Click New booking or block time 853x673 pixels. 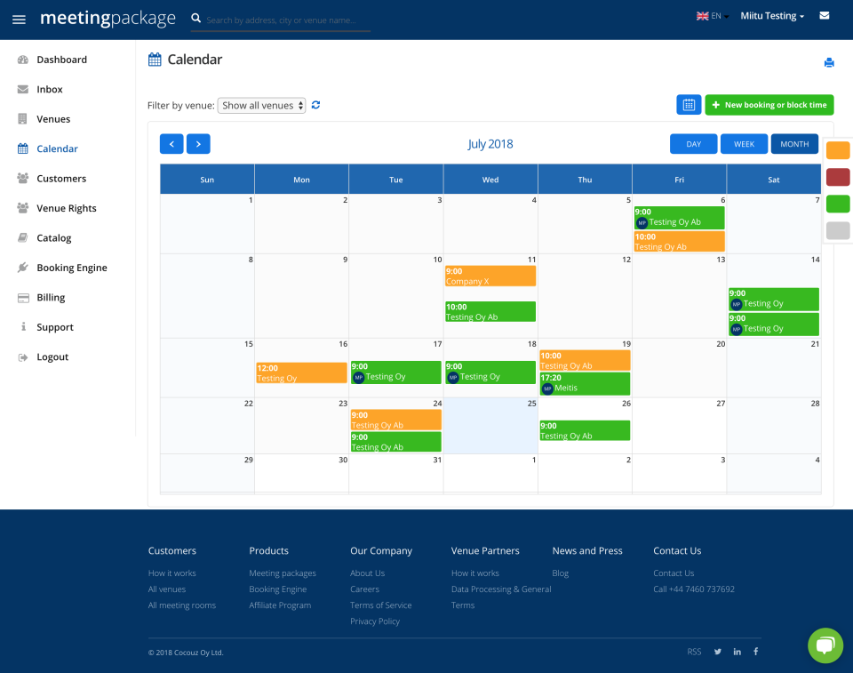pos(769,105)
